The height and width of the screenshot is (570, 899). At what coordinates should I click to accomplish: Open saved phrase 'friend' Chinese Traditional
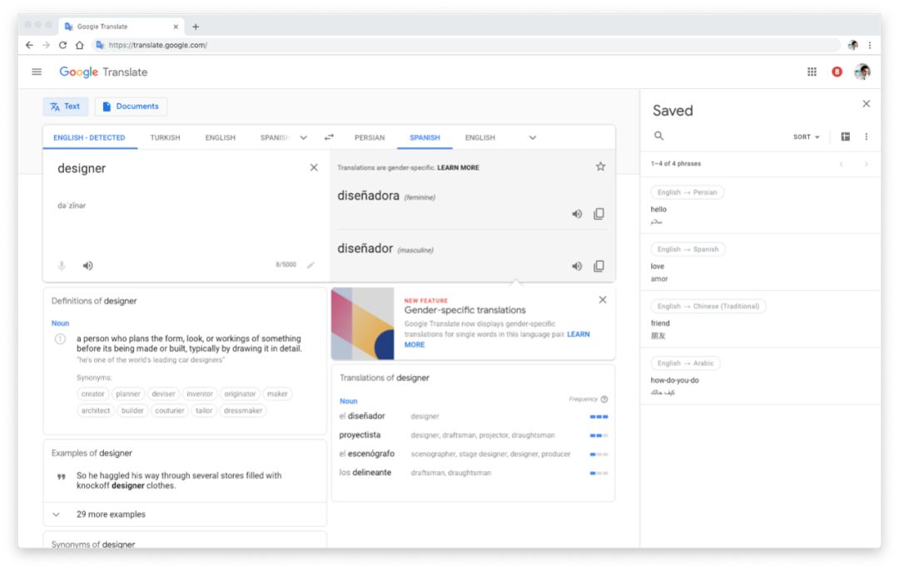click(x=760, y=320)
